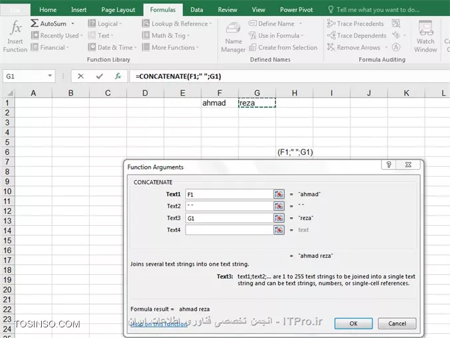Open the Watch Window
This screenshot has height=338, width=450.
pyautogui.click(x=425, y=37)
